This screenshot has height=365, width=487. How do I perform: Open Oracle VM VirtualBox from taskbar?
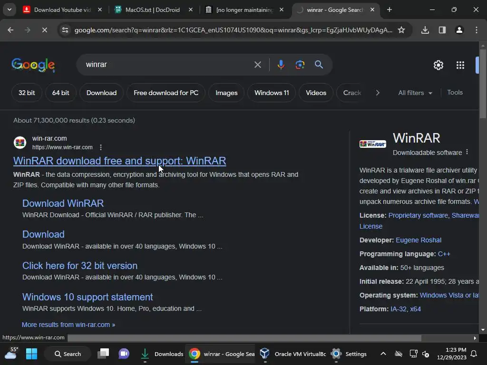point(293,354)
